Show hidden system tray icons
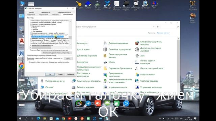The width and height of the screenshot is (216, 121). tap(160, 119)
